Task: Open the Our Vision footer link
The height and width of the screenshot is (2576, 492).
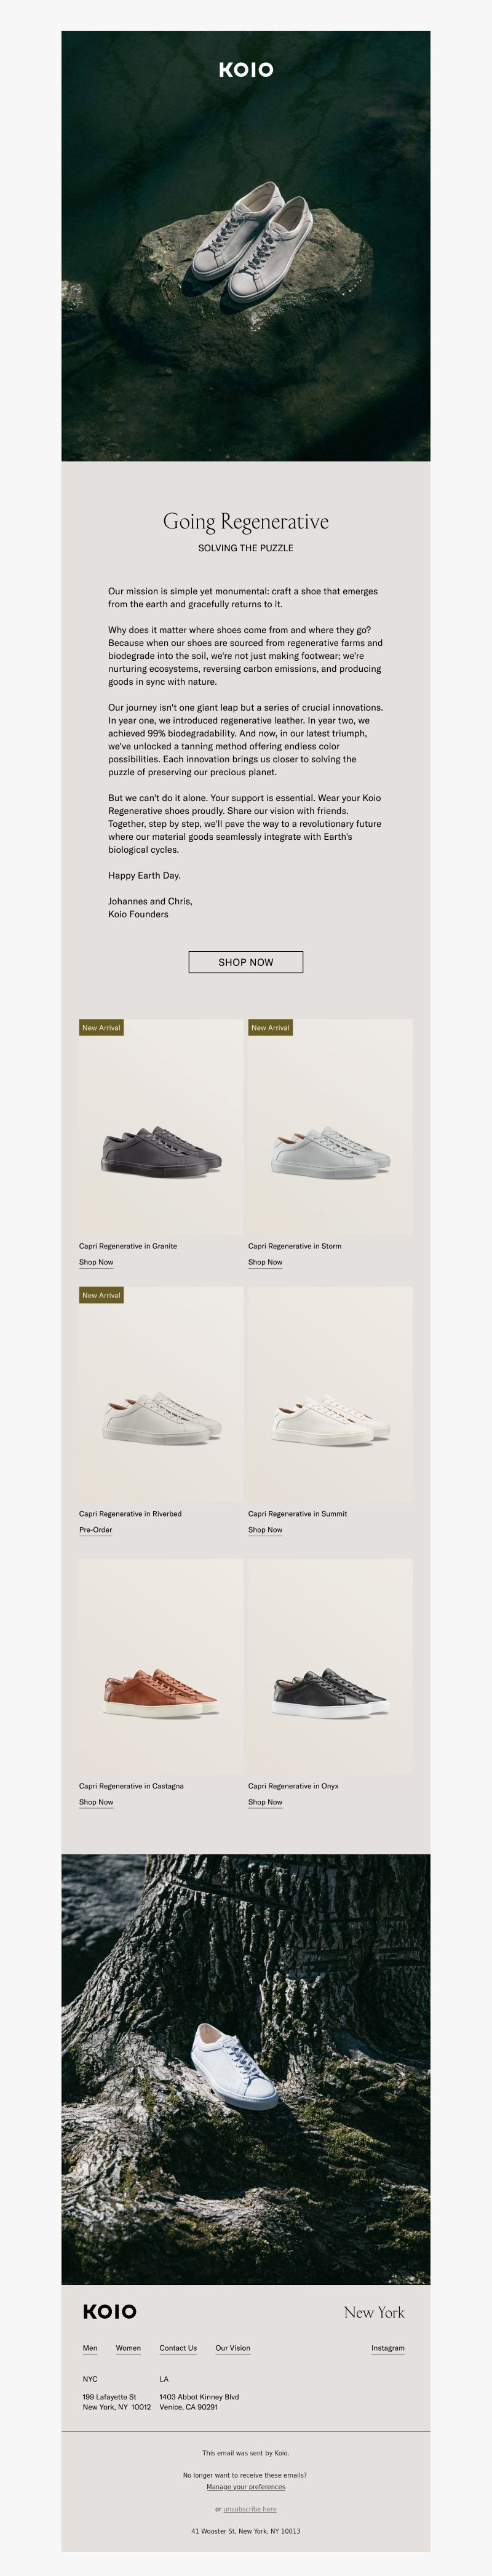Action: [233, 2348]
